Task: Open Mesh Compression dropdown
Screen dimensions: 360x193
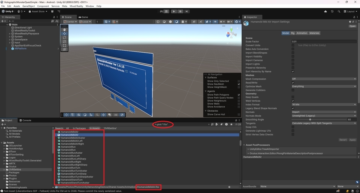Action: pos(324,79)
